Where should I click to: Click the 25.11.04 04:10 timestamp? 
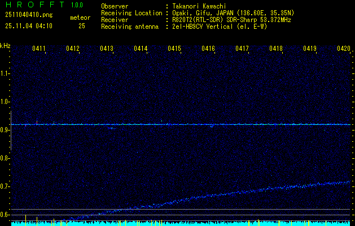point(28,26)
